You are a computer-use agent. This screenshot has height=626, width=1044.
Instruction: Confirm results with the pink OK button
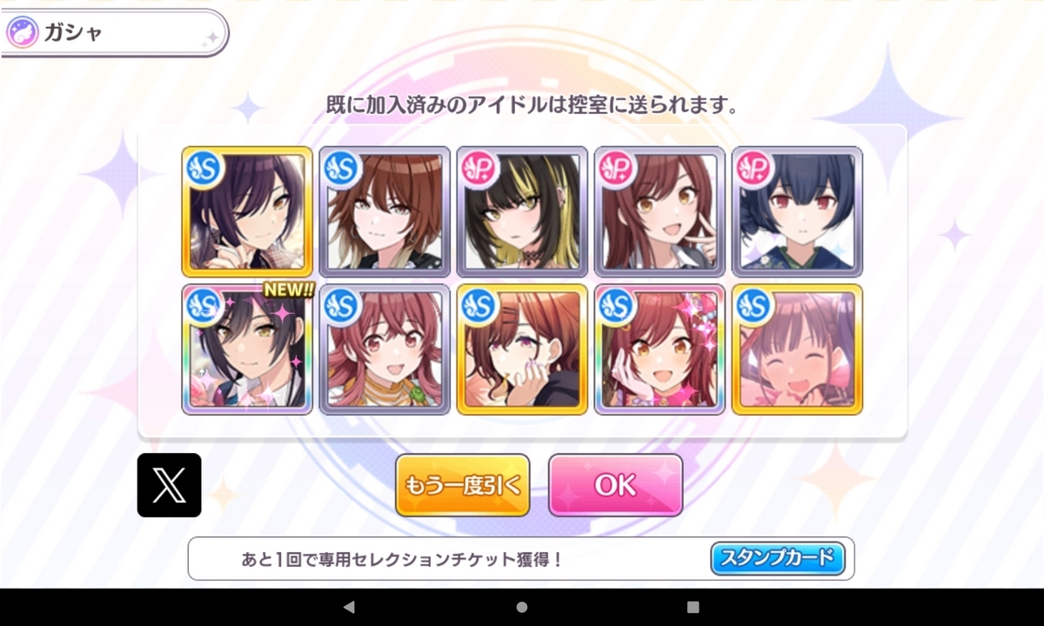point(615,485)
